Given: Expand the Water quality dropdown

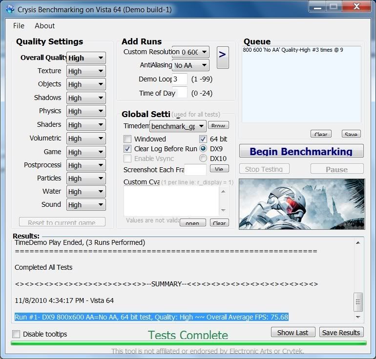Looking at the screenshot, I should (86, 192).
